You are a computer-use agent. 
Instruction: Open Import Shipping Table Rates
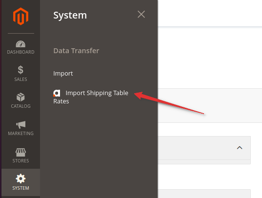[x=91, y=97]
